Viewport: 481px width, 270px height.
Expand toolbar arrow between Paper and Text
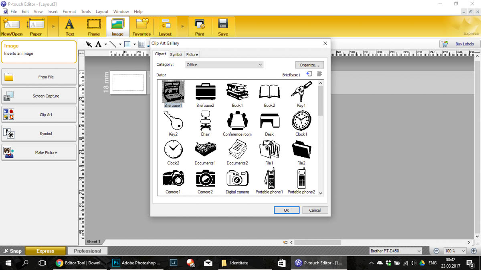click(x=53, y=27)
